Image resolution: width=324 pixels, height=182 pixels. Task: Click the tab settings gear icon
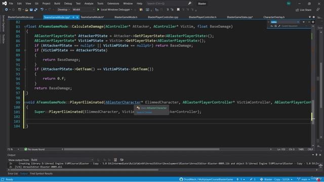314,17
